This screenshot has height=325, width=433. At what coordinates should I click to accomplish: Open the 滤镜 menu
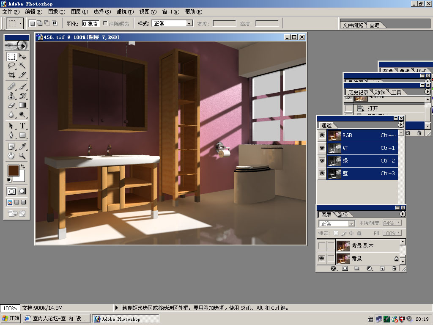(x=125, y=11)
